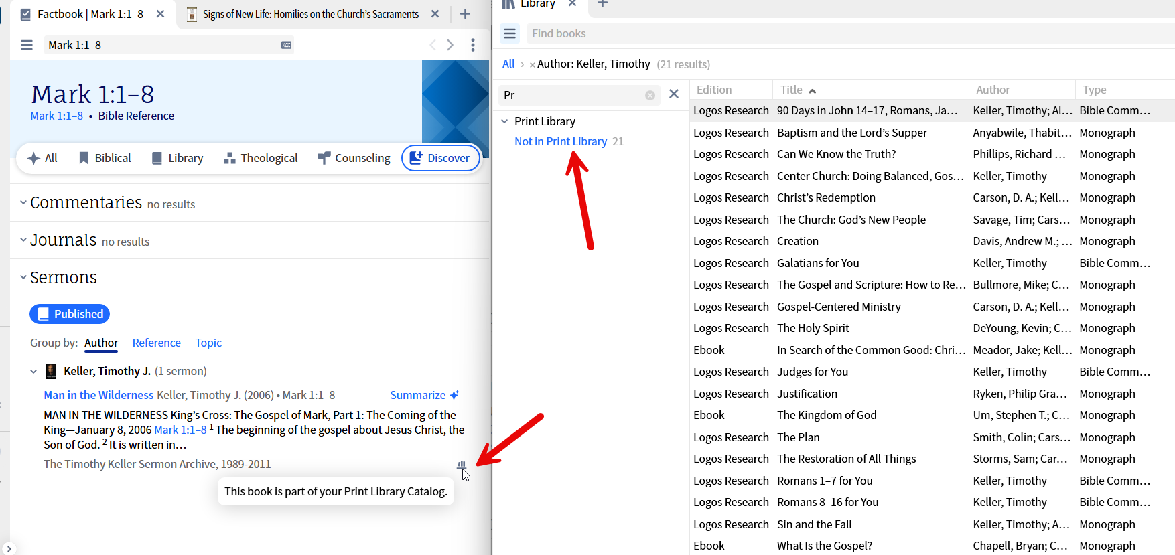The width and height of the screenshot is (1175, 555).
Task: Select Judges for You row
Action: tap(932, 372)
